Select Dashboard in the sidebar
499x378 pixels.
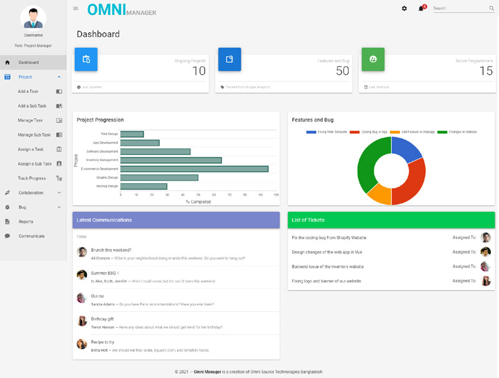(28, 62)
